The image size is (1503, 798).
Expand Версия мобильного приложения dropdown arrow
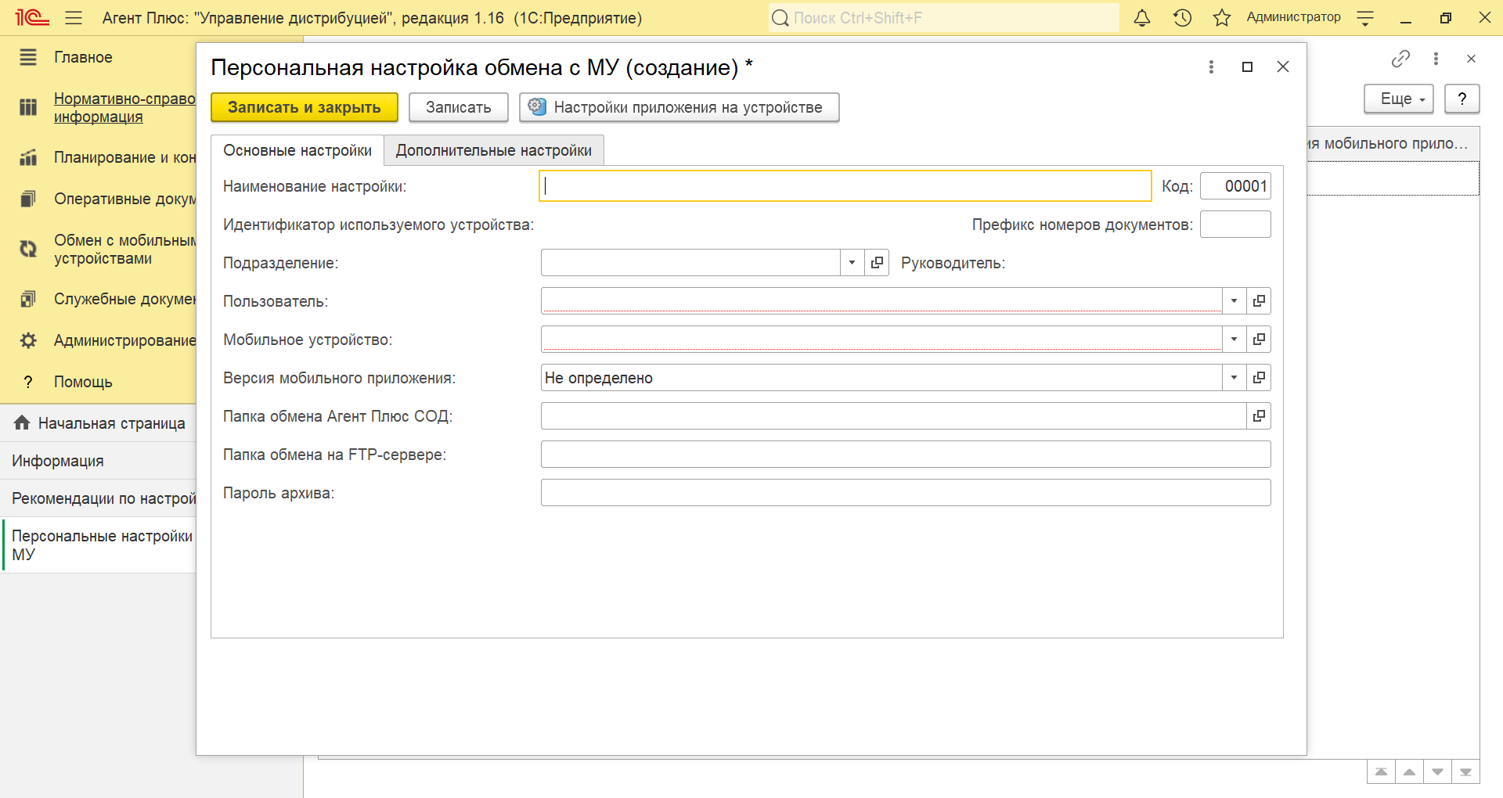point(1234,378)
